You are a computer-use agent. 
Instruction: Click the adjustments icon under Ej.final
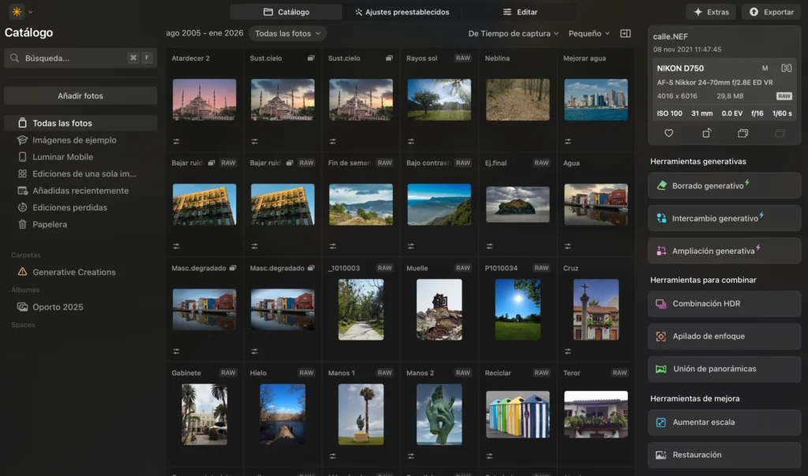click(489, 246)
